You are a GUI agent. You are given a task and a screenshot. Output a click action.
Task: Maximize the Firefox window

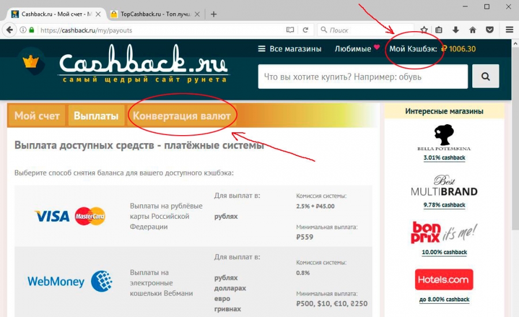(x=487, y=6)
